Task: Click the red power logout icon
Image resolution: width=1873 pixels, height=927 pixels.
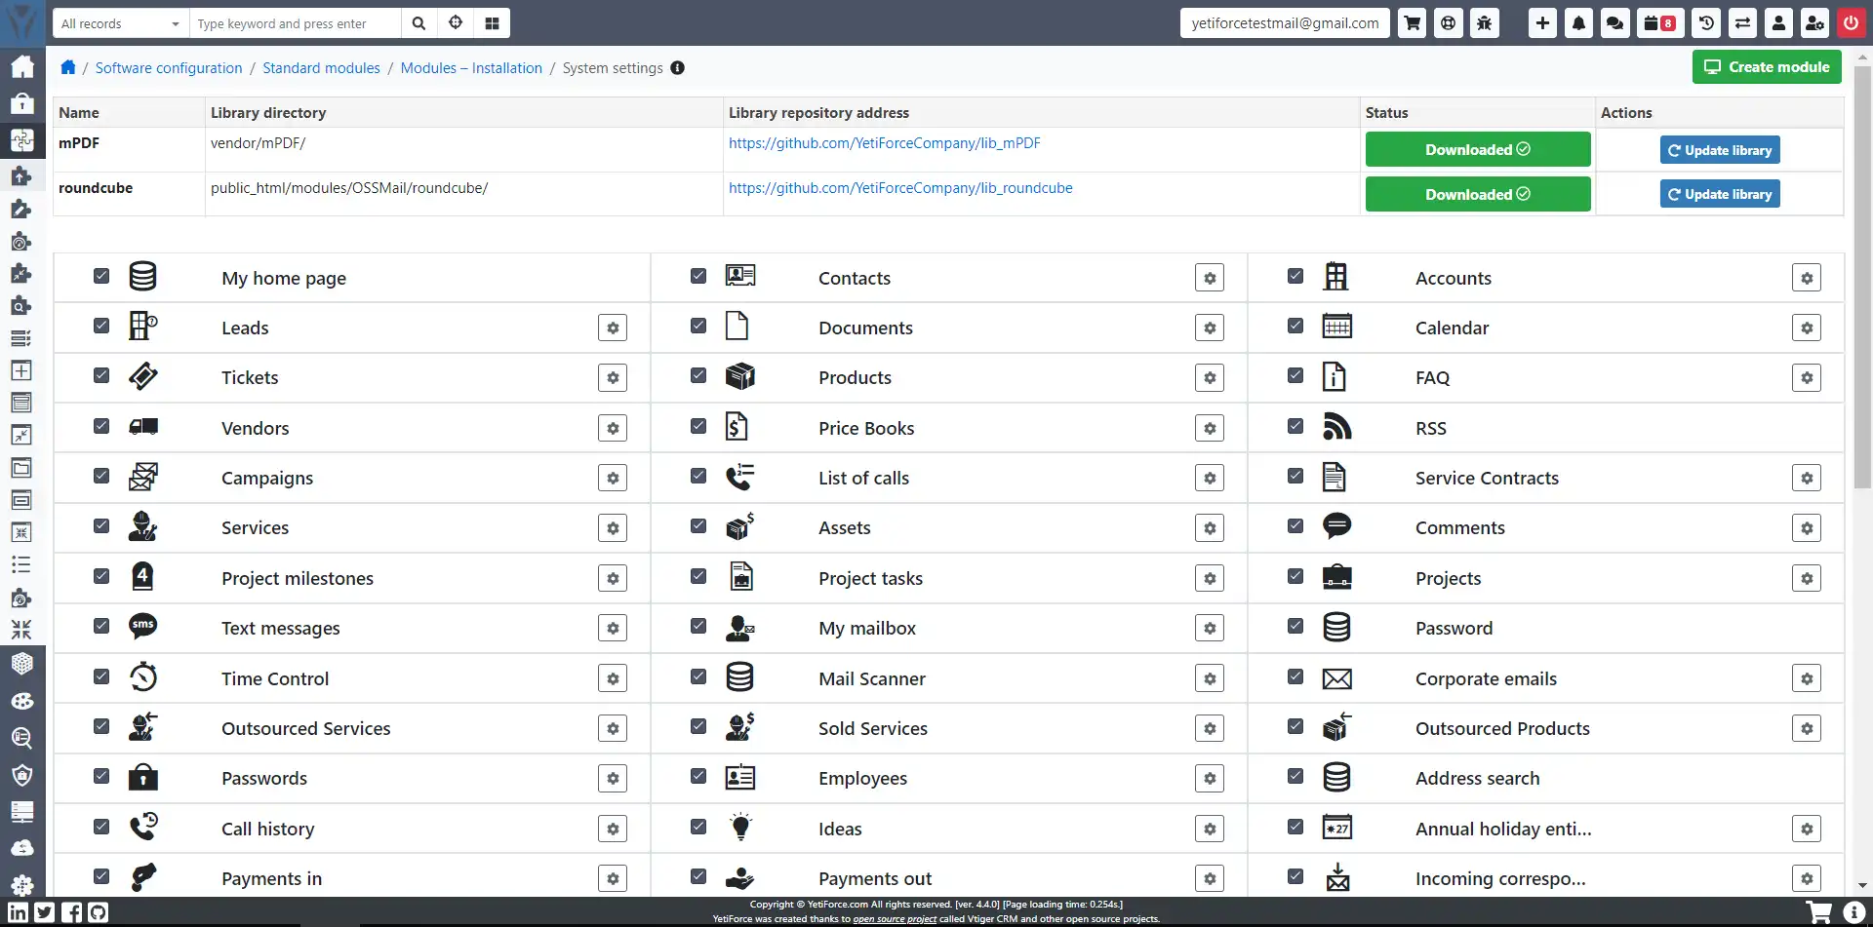Action: click(x=1851, y=23)
